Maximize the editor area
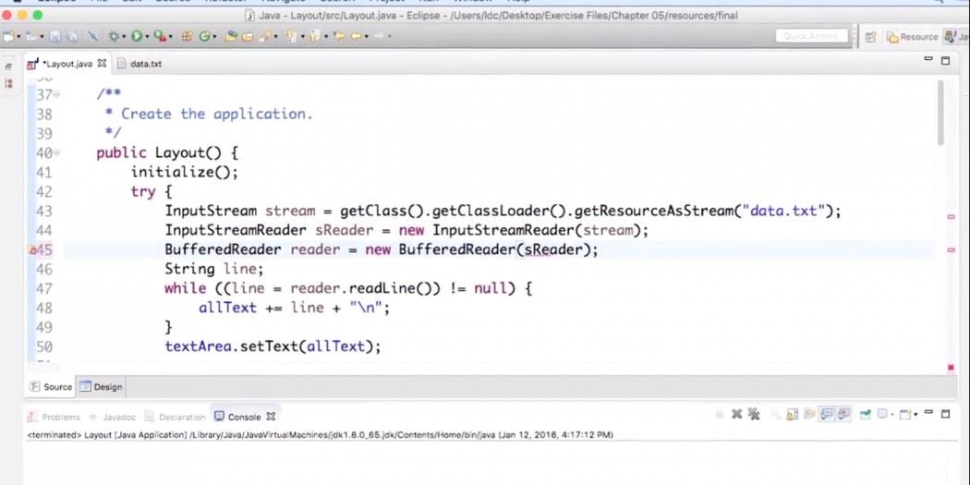 point(945,60)
